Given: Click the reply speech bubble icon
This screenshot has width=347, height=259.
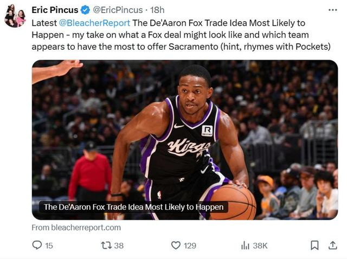Looking at the screenshot, I should pos(37,245).
